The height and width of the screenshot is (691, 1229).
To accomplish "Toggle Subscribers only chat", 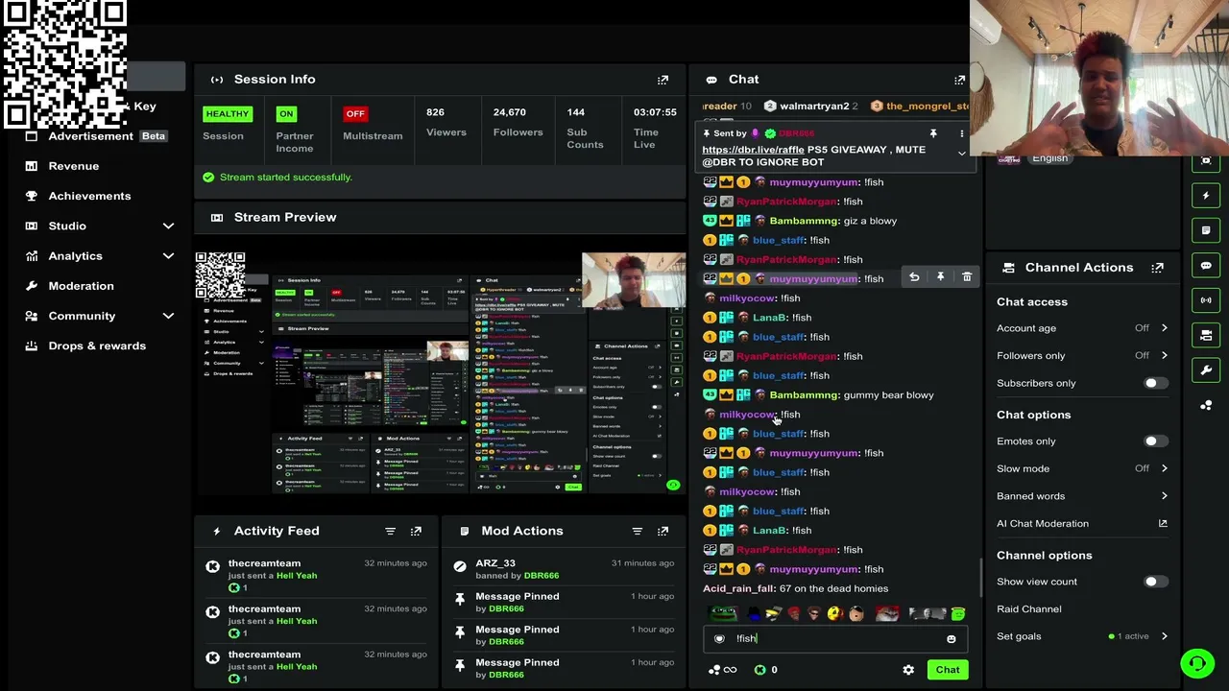I will (x=1155, y=383).
